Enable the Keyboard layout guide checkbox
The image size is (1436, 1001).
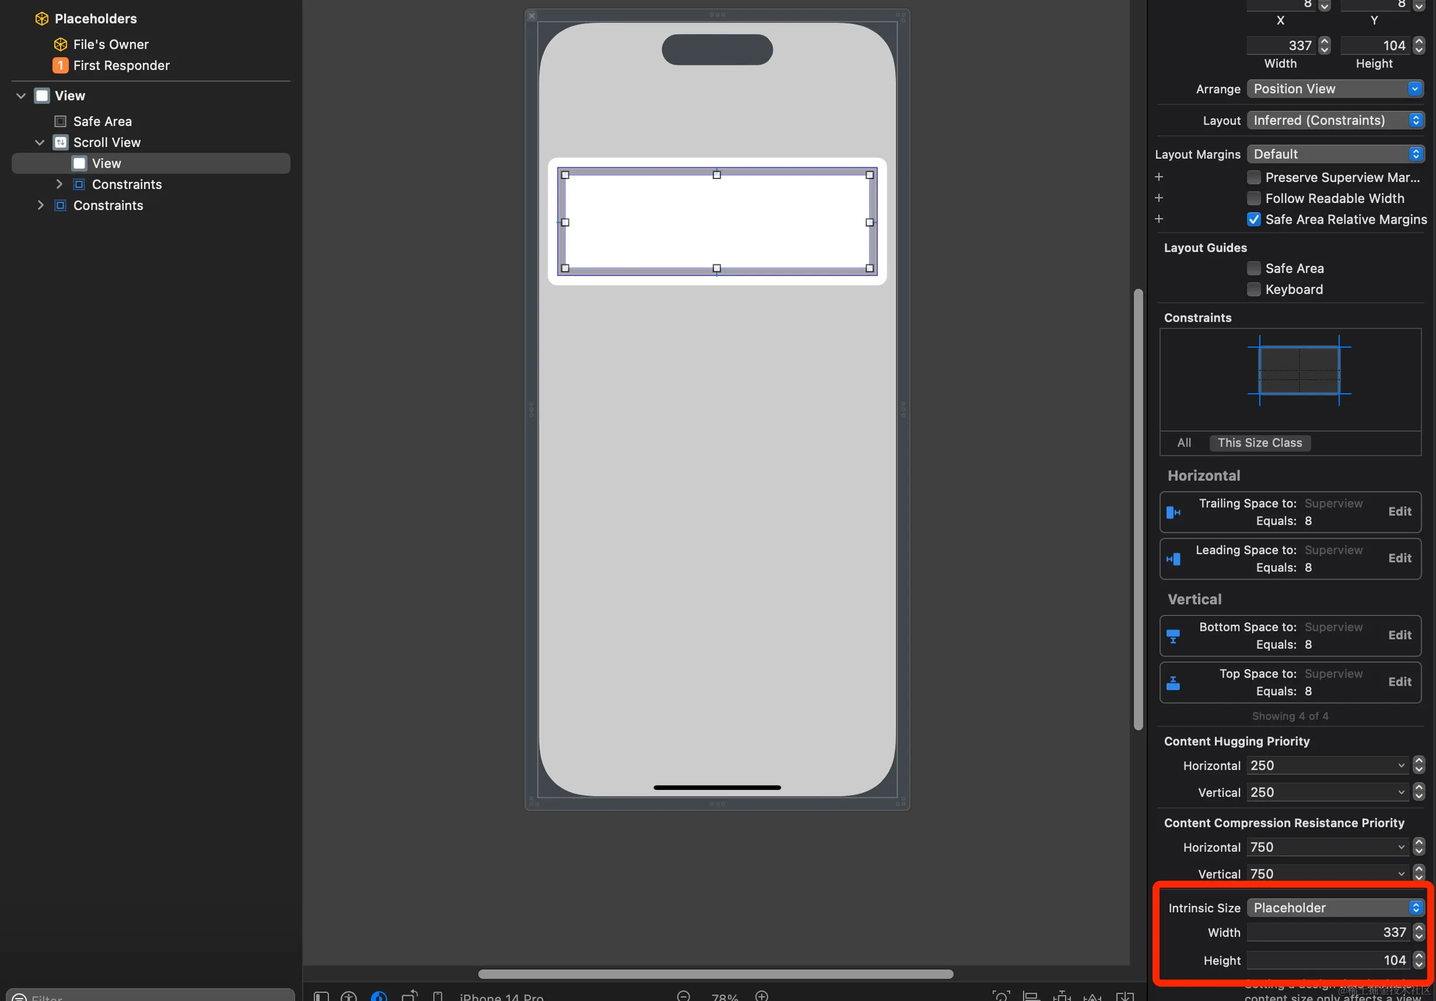[x=1253, y=290]
